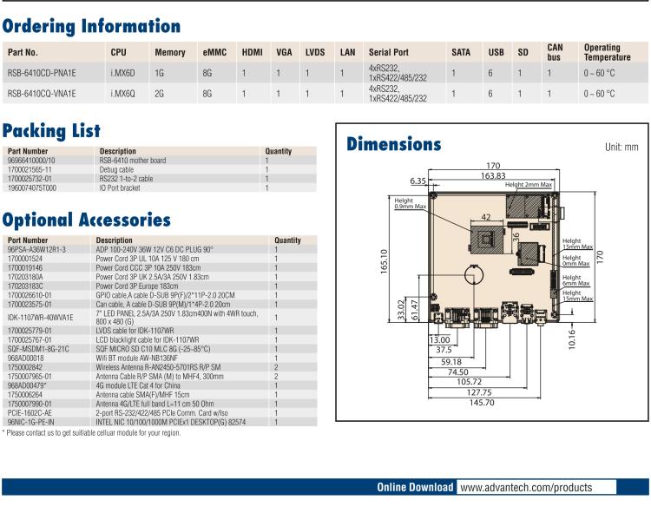The image size is (651, 513).
Task: Select the Ordering Information heading
Action: 94,25
